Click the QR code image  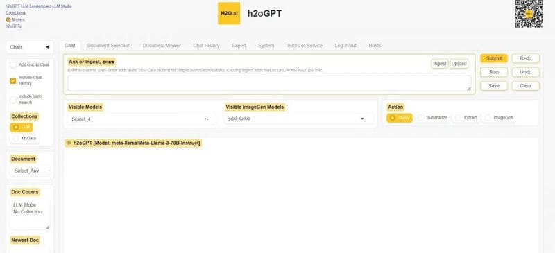coord(529,14)
